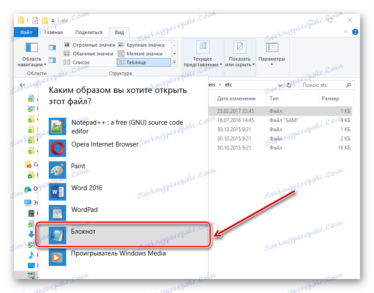The image size is (374, 293).
Task: Choose Opera Internet Browser icon
Action: (x=57, y=148)
